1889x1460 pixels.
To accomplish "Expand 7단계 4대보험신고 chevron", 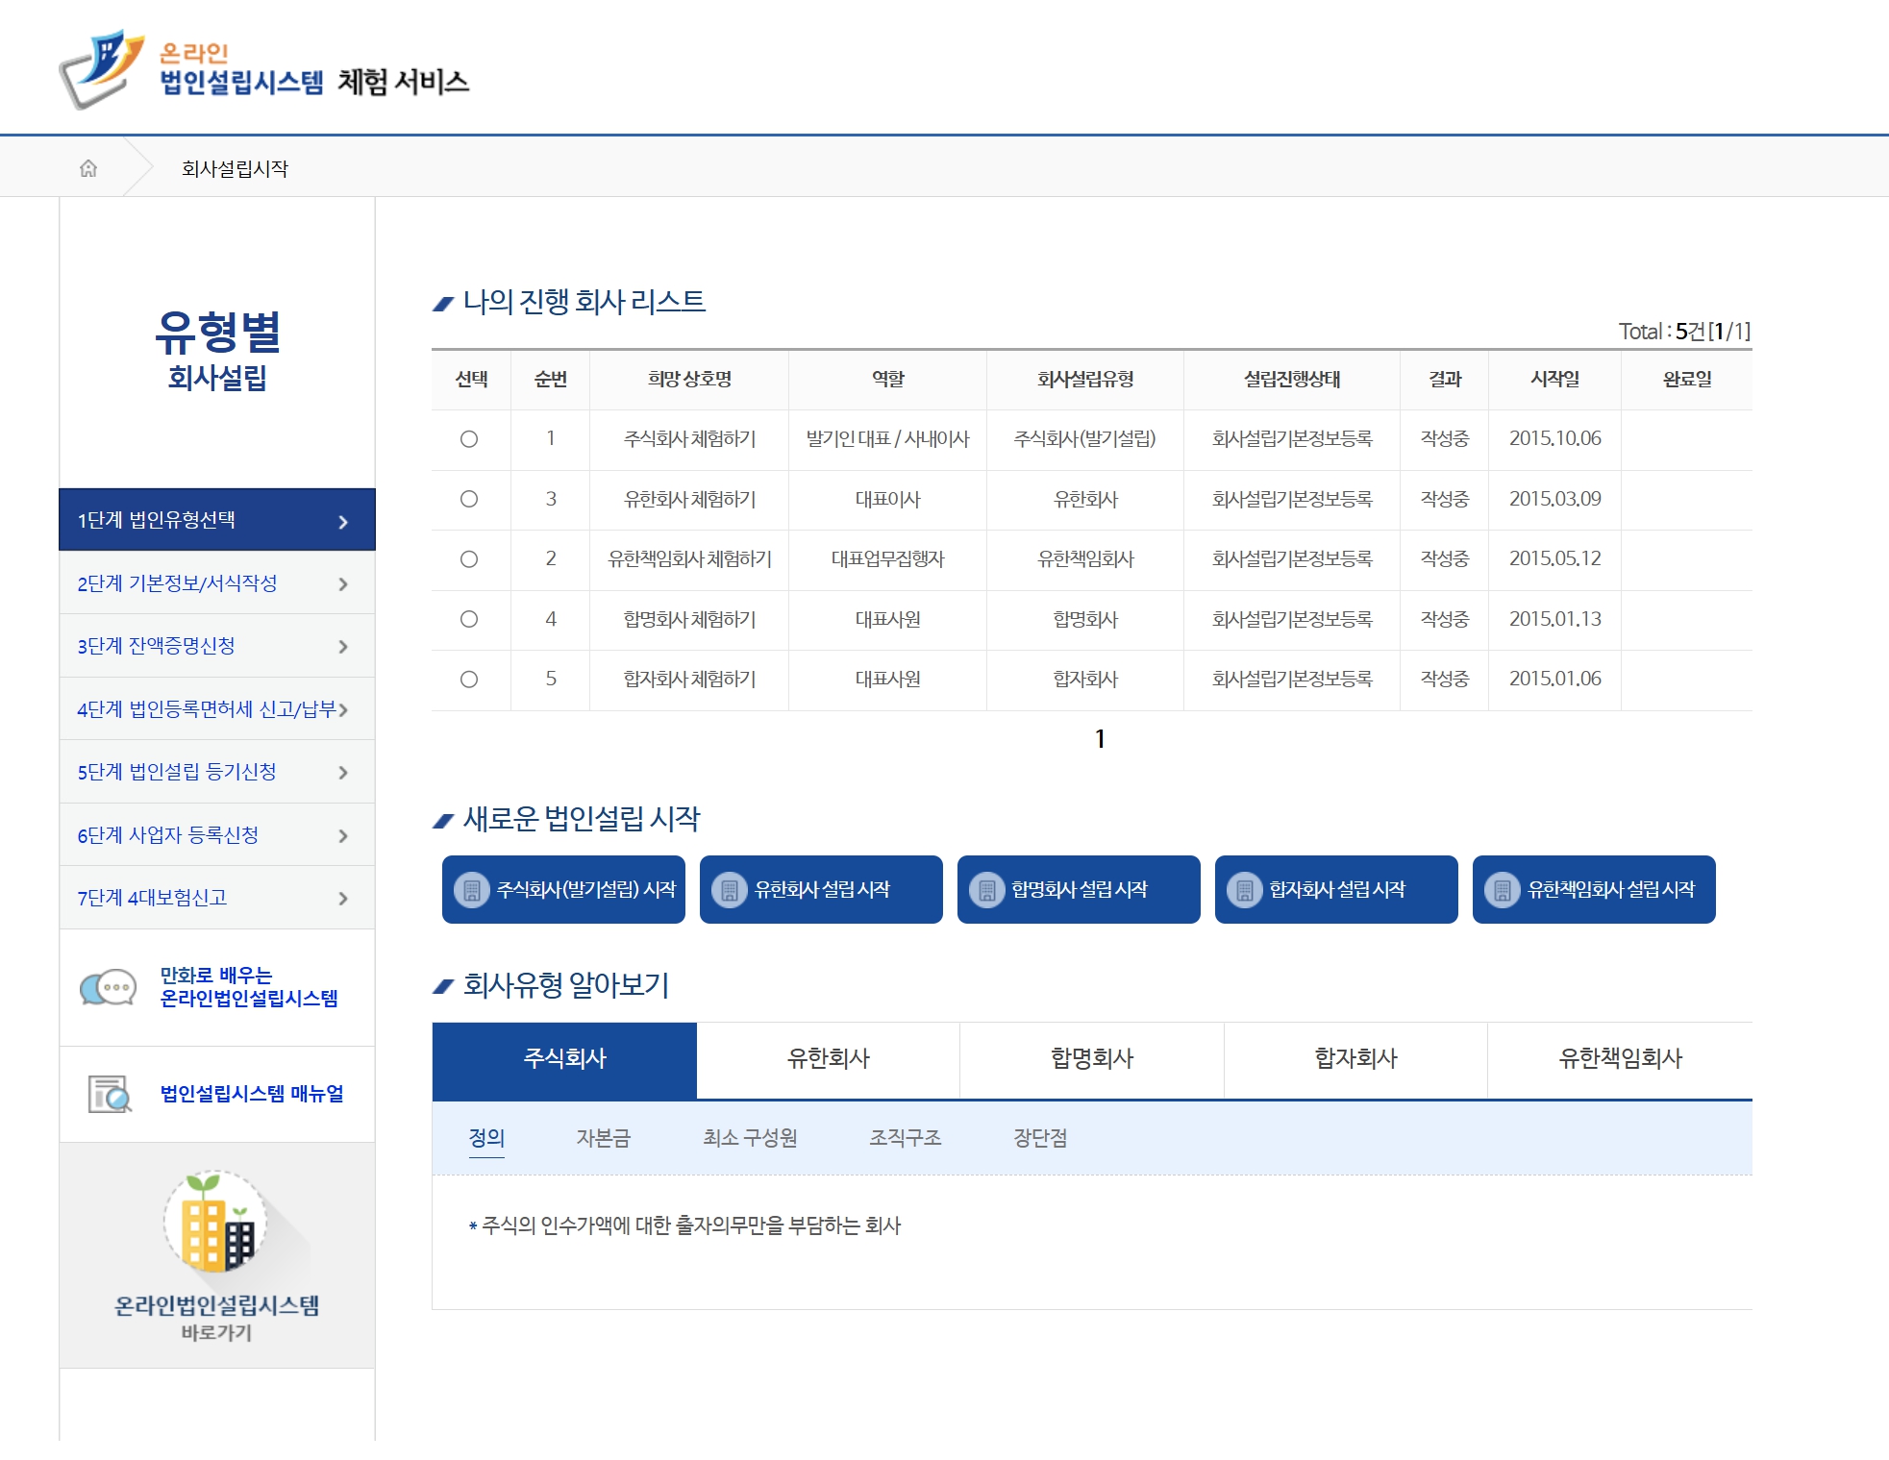I will click(343, 899).
